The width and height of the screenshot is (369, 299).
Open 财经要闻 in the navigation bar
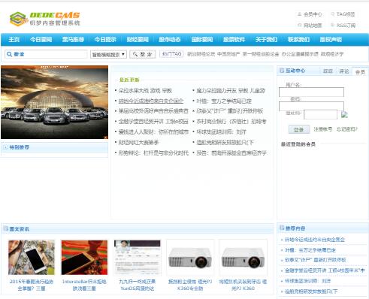point(138,40)
